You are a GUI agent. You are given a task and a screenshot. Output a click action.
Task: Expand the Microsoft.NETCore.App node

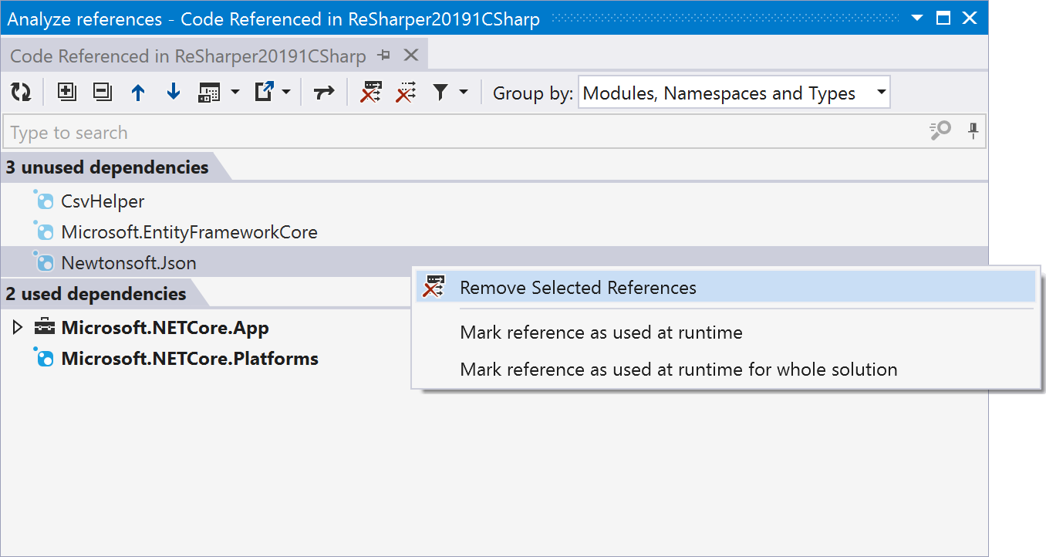pos(19,328)
